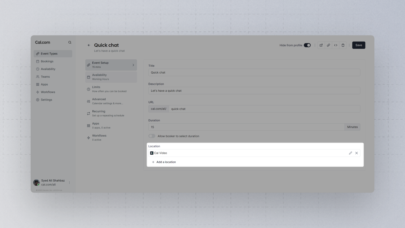Open the embed code icon

(336, 45)
